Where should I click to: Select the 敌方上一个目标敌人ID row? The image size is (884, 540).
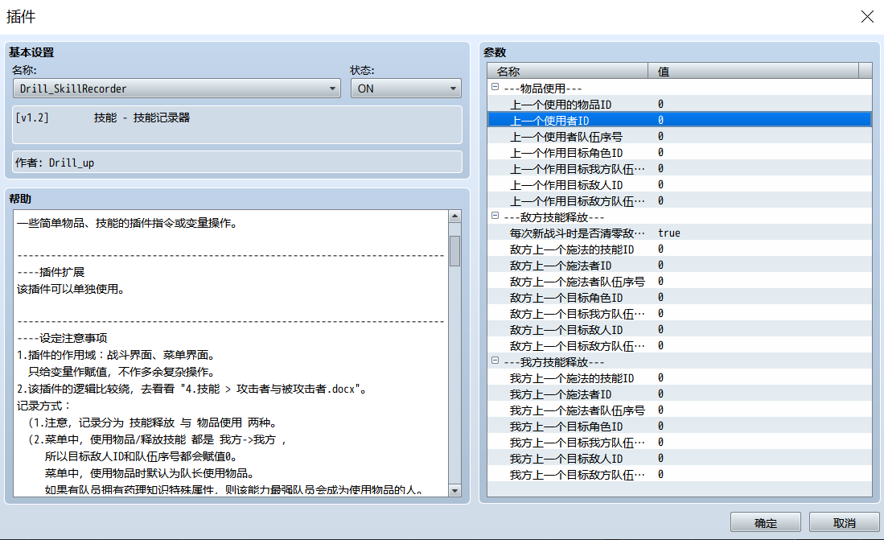(x=680, y=329)
